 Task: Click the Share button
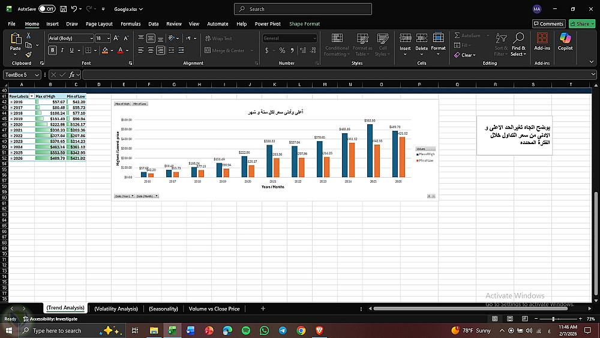click(582, 24)
